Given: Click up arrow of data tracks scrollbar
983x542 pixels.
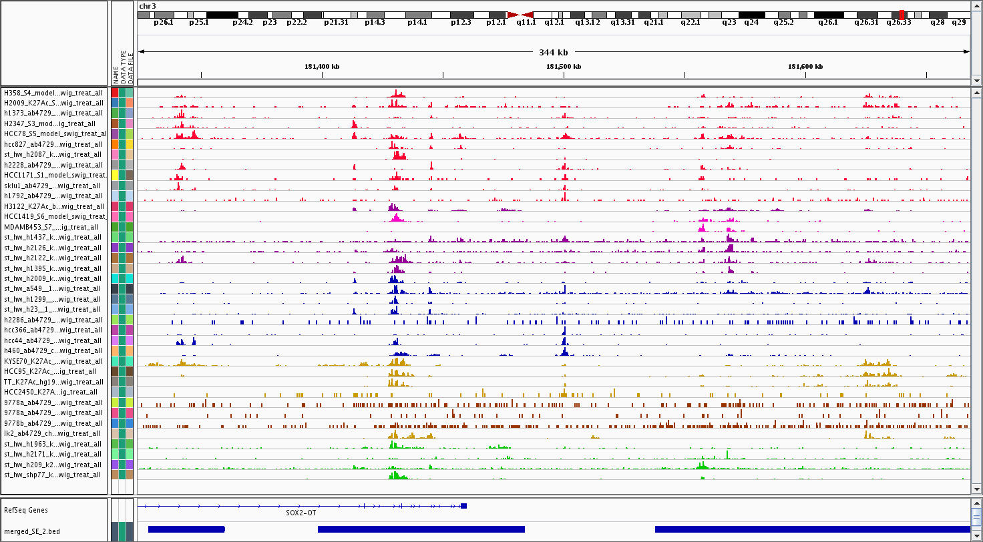Looking at the screenshot, I should (x=976, y=92).
